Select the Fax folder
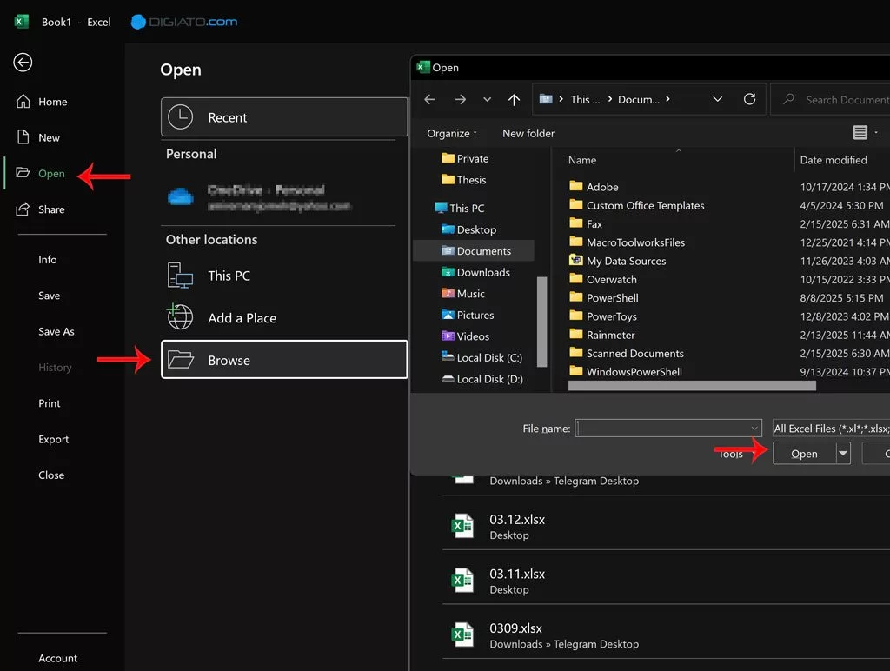 point(586,223)
